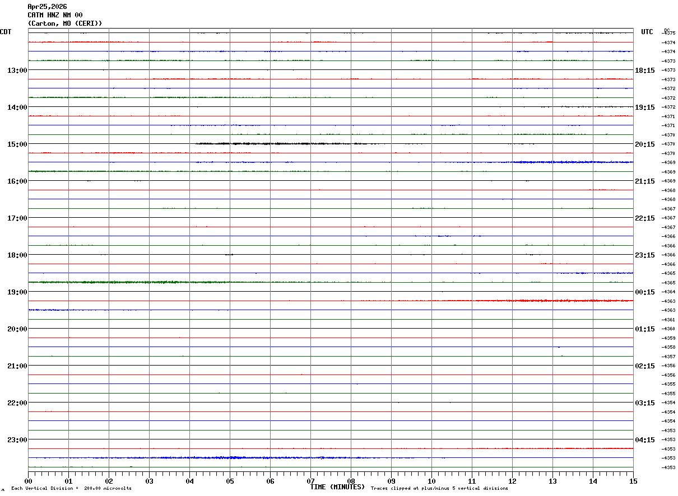This screenshot has width=678, height=496.
Task: Click the '02:15' UTC time label
Action: pos(645,366)
